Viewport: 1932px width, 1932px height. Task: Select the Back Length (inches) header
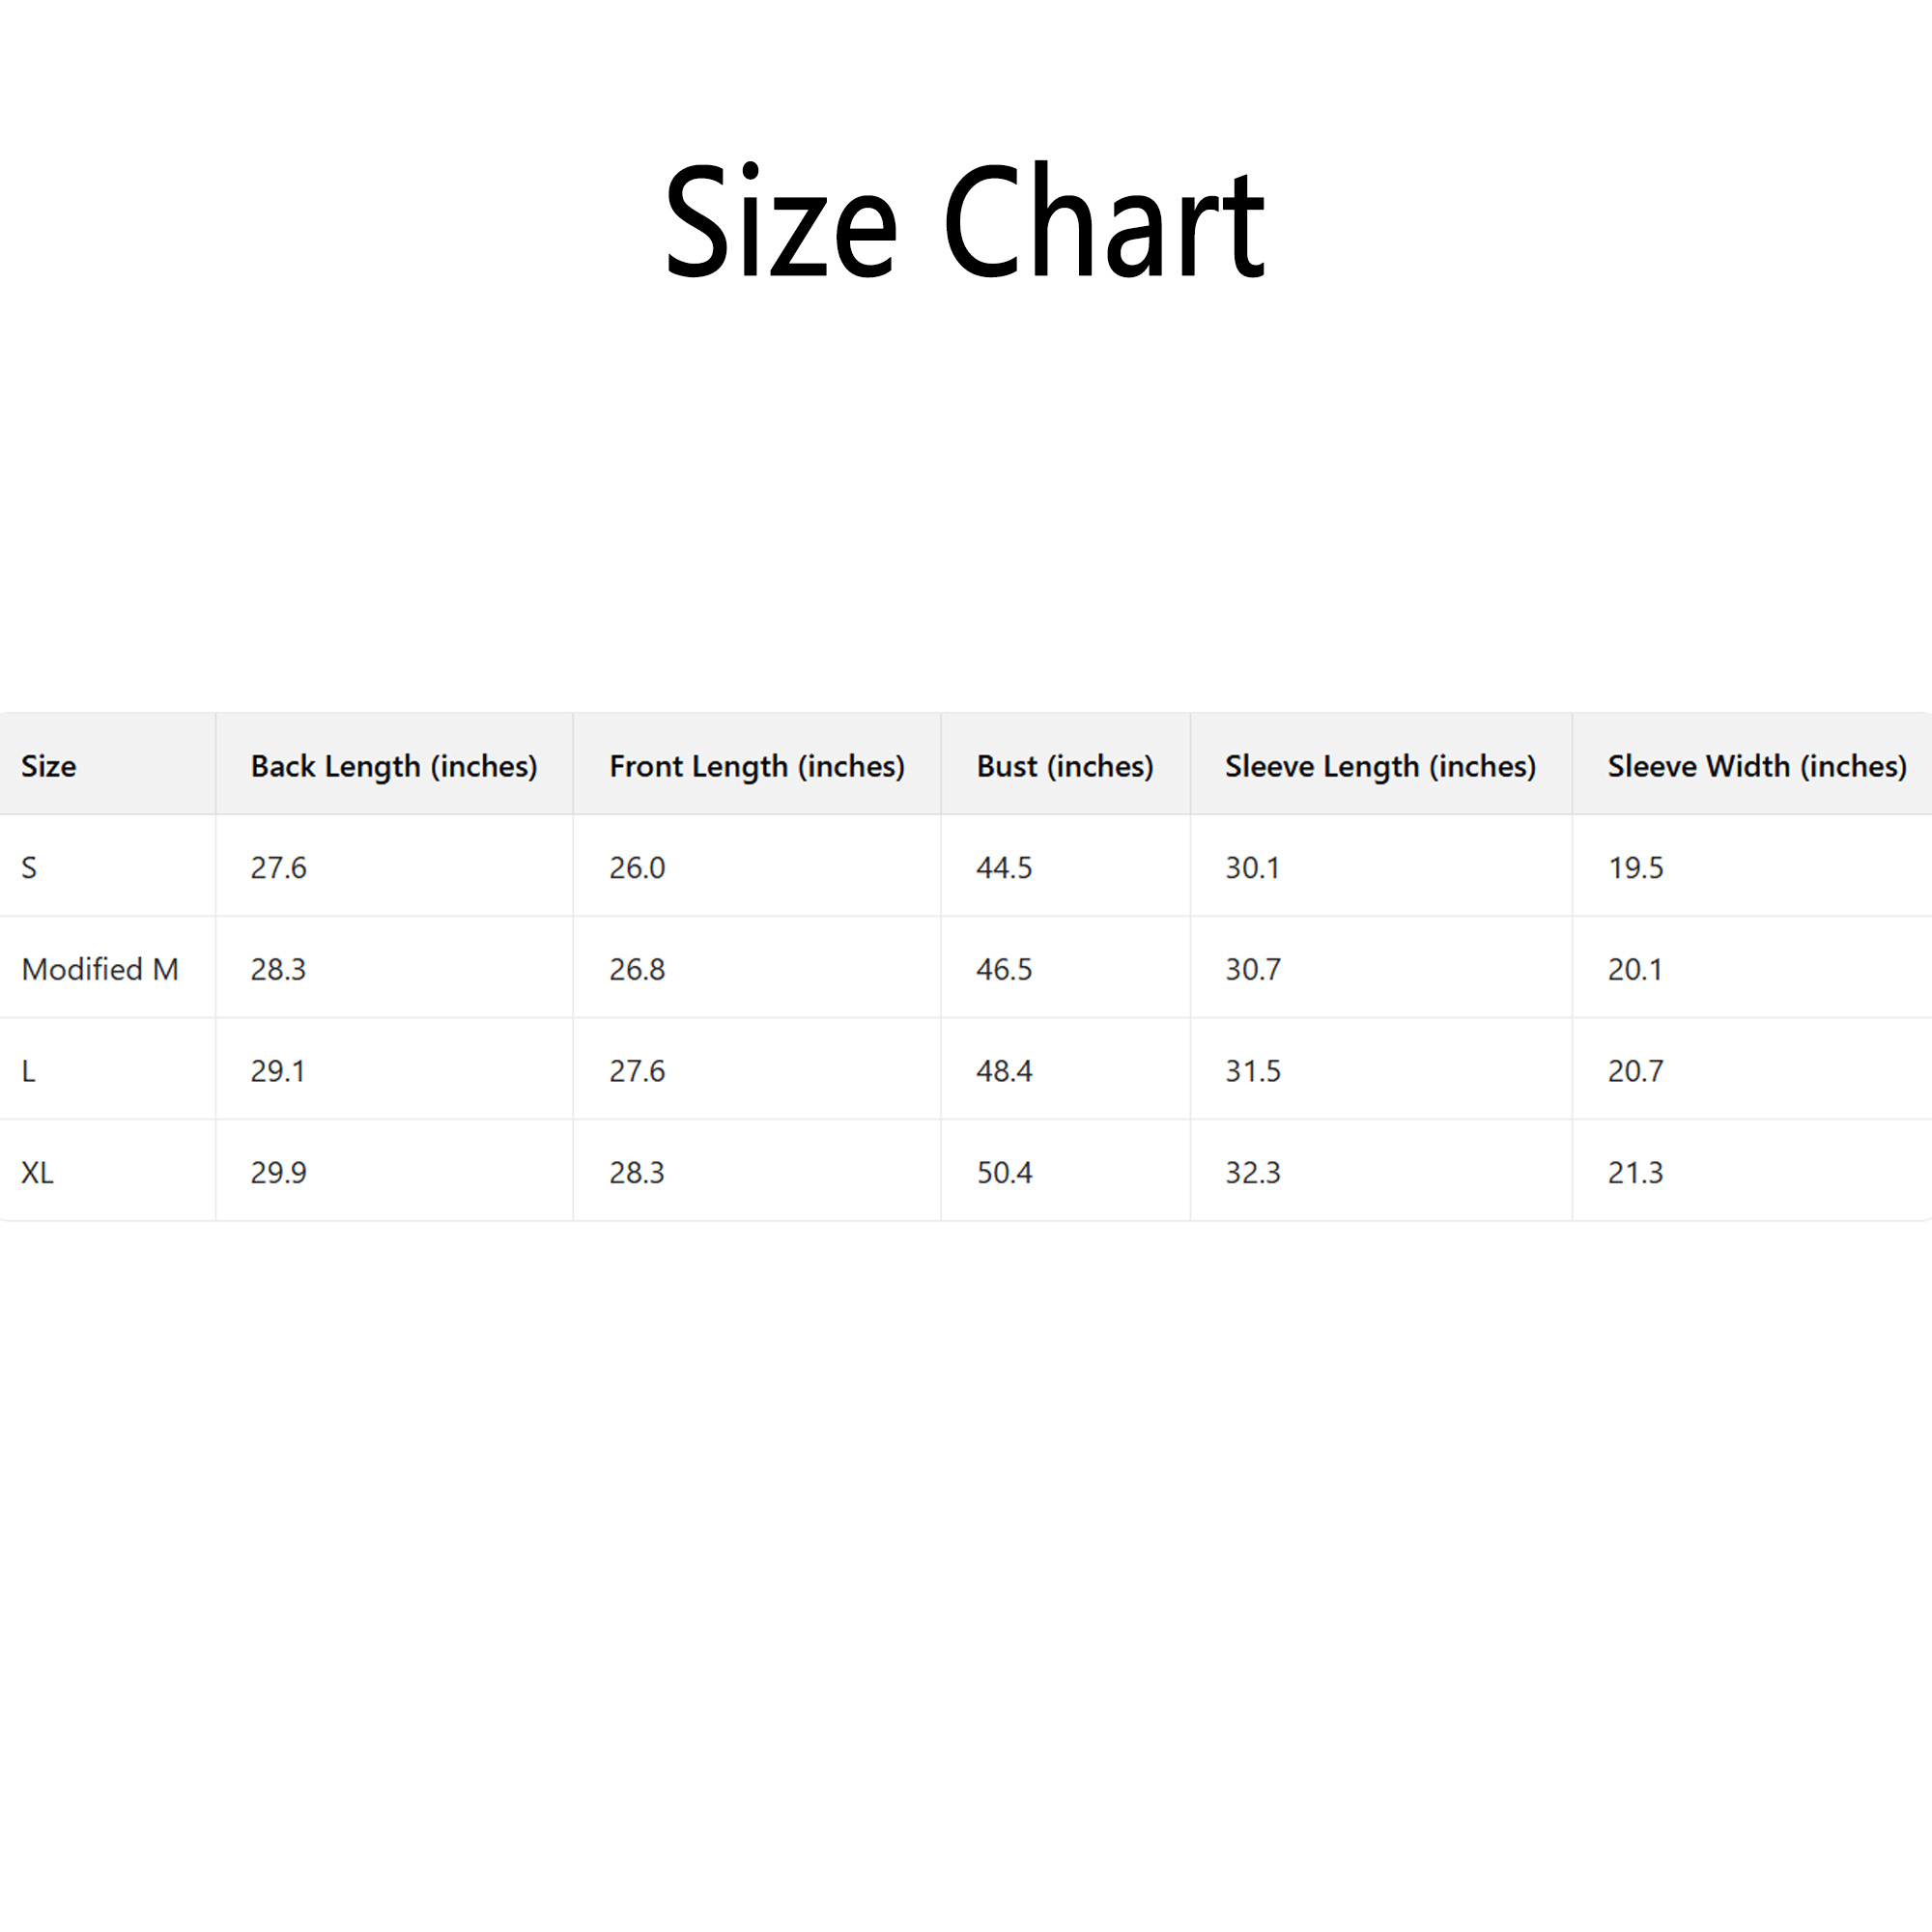coord(393,766)
